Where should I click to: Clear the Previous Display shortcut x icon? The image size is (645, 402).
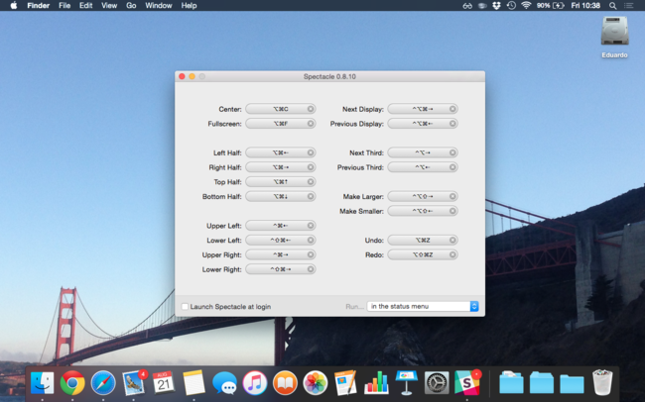(452, 124)
